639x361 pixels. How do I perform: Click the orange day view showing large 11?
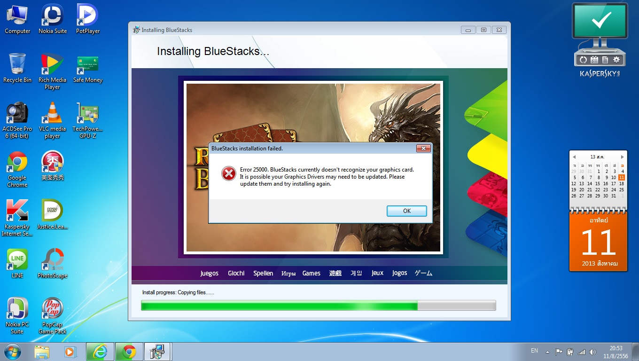coord(598,242)
